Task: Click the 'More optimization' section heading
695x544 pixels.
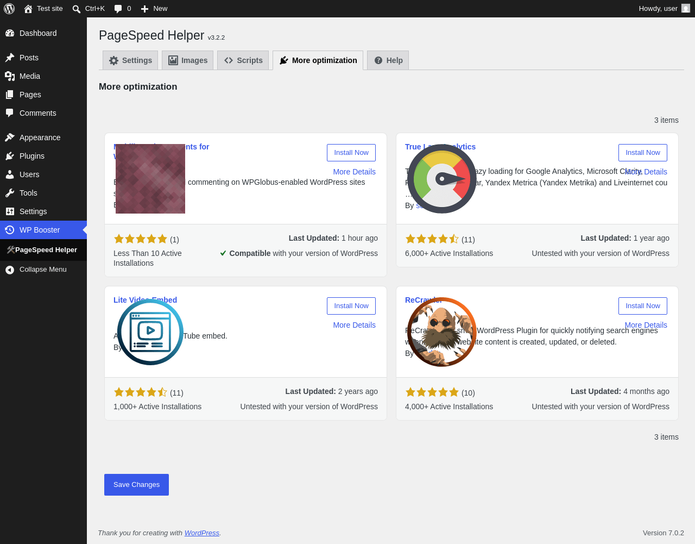Action: [138, 86]
